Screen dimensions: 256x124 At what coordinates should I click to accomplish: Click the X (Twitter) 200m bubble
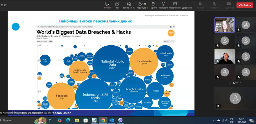point(165,76)
